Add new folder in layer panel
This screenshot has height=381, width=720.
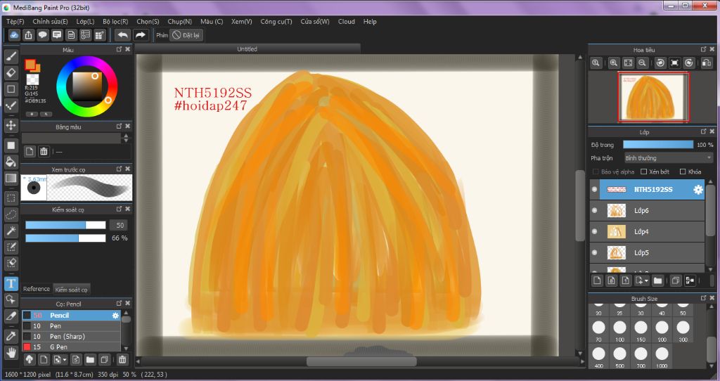657,280
